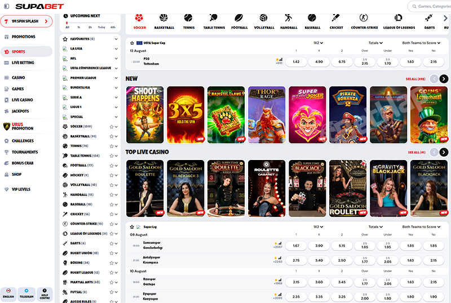
Task: Click the Urus Promotion logo
Action: tap(7, 126)
